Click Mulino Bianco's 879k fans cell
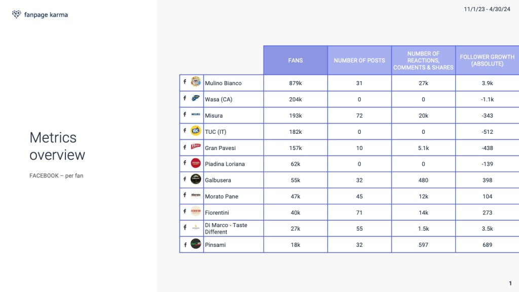The image size is (519, 292). pos(295,83)
